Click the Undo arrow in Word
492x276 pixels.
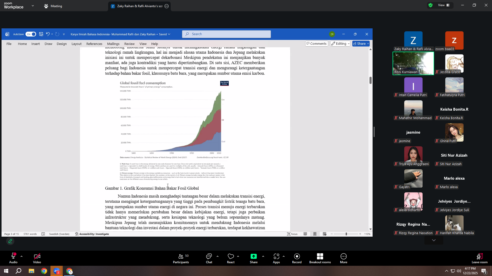point(48,34)
